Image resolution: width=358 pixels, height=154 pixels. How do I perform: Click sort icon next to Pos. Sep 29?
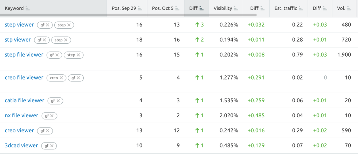coord(140,8)
